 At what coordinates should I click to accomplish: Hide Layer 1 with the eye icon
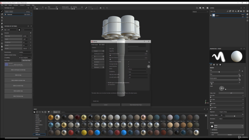[x=211, y=16]
